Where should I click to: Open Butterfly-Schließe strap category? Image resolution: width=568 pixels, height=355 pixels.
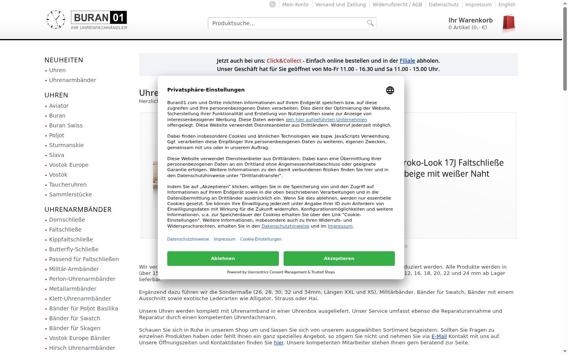click(74, 249)
